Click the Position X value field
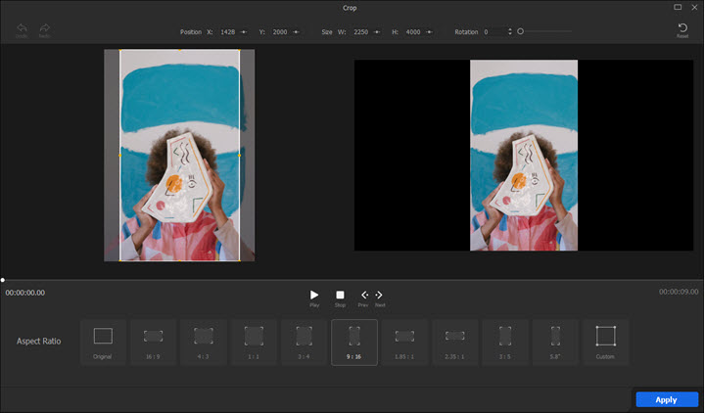 coord(227,31)
